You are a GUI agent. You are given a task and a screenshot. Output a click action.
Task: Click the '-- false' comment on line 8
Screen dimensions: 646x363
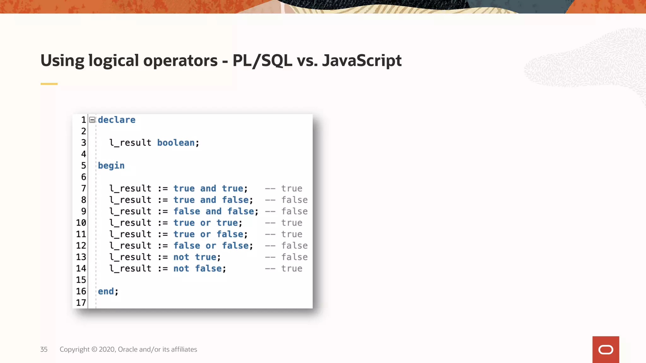pyautogui.click(x=286, y=200)
